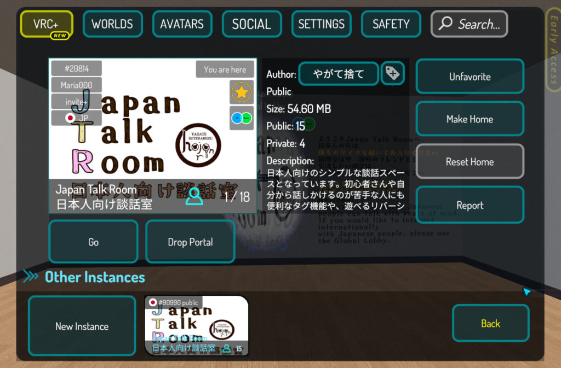The height and width of the screenshot is (368, 561).
Task: Switch to the Avatars tab
Action: point(182,24)
